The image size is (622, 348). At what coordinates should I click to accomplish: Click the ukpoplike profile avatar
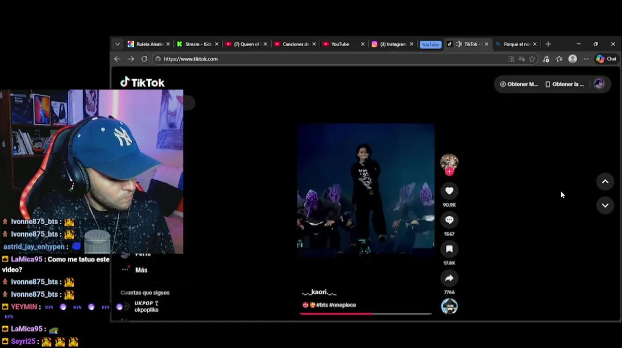click(x=126, y=306)
